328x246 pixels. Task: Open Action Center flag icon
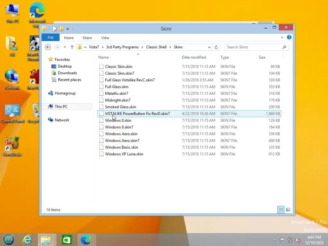pyautogui.click(x=282, y=240)
